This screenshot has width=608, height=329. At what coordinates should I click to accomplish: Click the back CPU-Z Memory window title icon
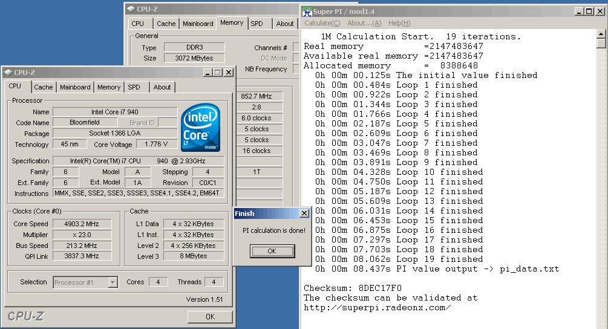pos(131,9)
